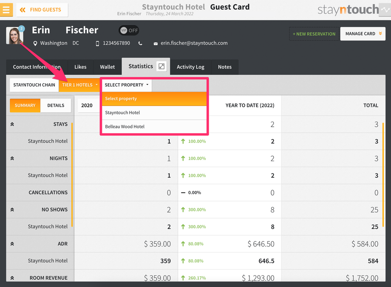Click the Total column header
This screenshot has height=287, width=391.
371,105
